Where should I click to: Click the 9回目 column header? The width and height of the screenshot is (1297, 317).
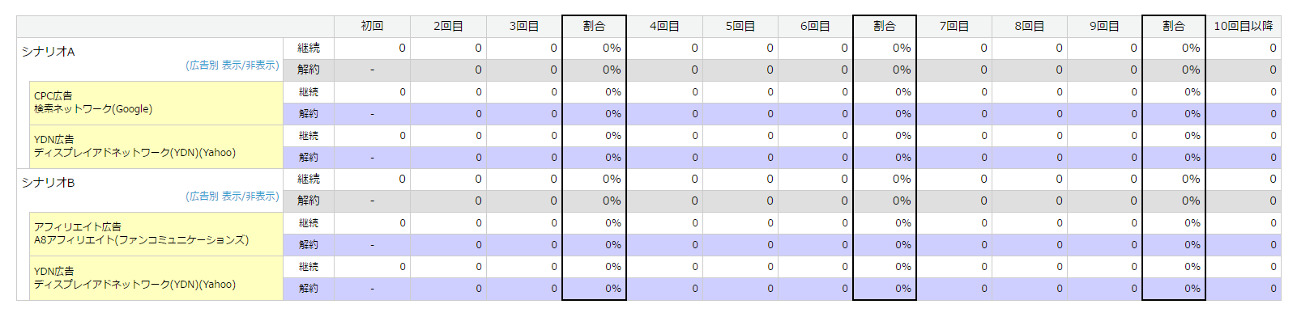[x=1104, y=27]
